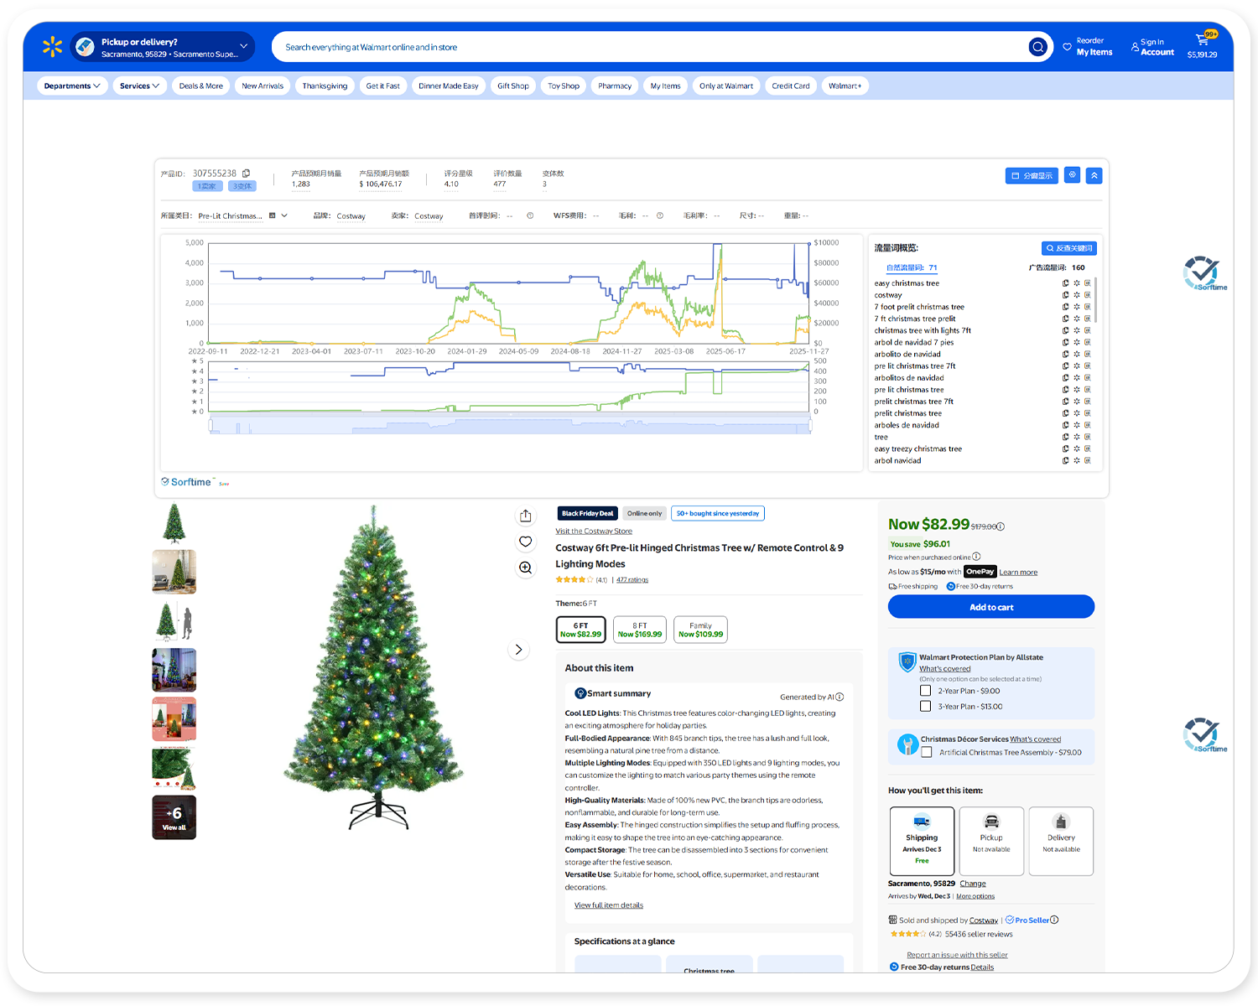Check the 3-Year Plan - $13.00 box
This screenshot has width=1258, height=1006.
point(926,707)
